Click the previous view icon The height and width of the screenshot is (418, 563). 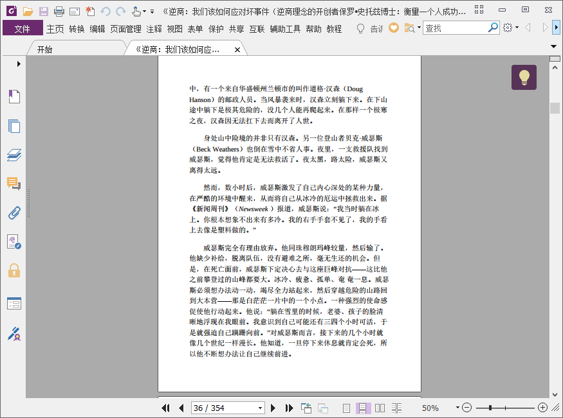(306, 408)
